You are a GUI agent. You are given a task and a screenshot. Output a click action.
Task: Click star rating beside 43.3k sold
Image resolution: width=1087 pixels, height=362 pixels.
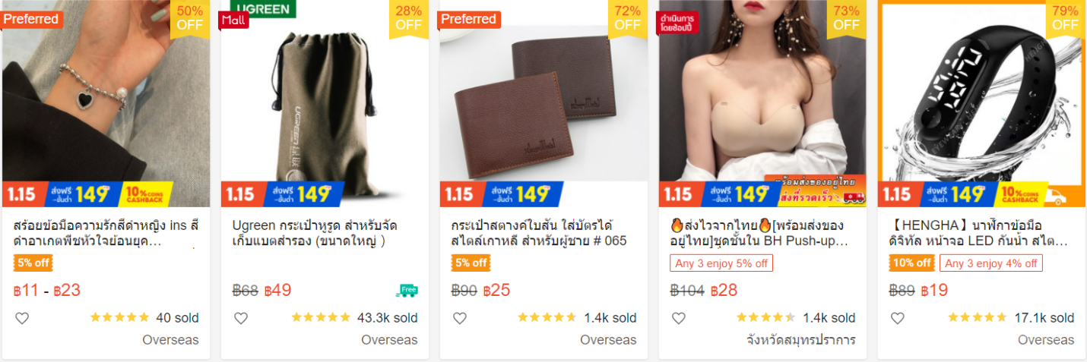[x=321, y=318]
